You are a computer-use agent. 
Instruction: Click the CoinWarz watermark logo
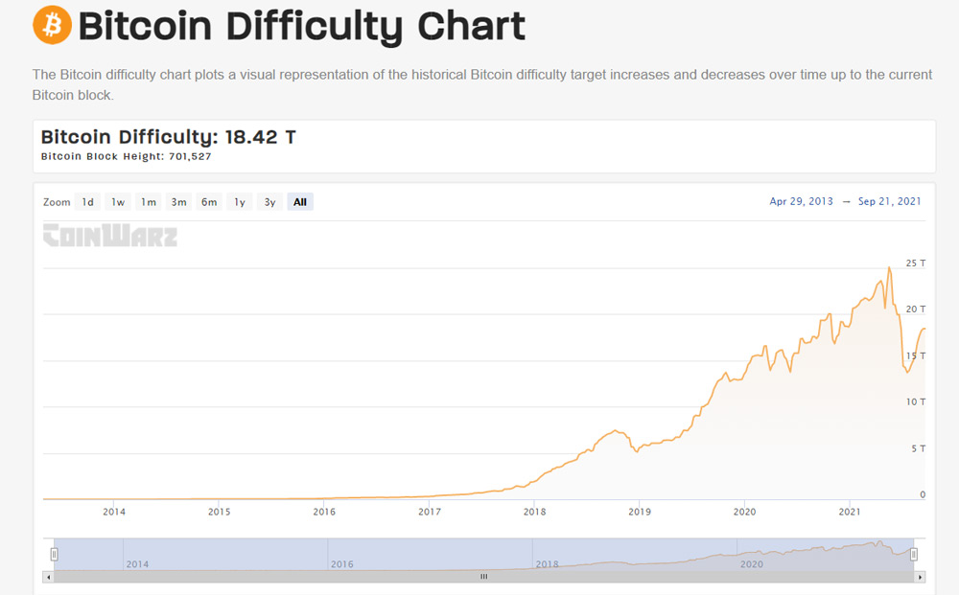click(x=110, y=235)
